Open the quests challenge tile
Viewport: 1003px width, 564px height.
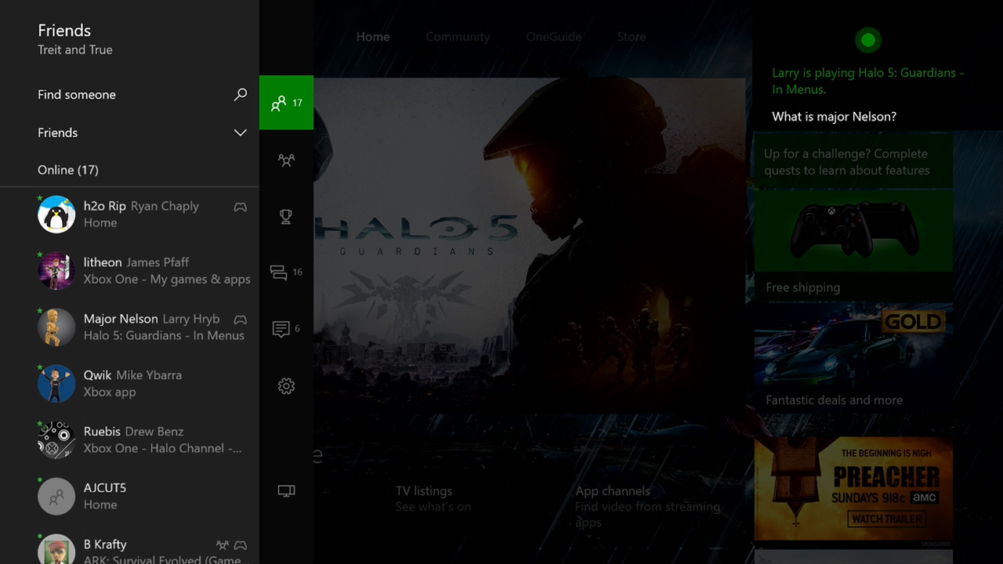pyautogui.click(x=853, y=161)
